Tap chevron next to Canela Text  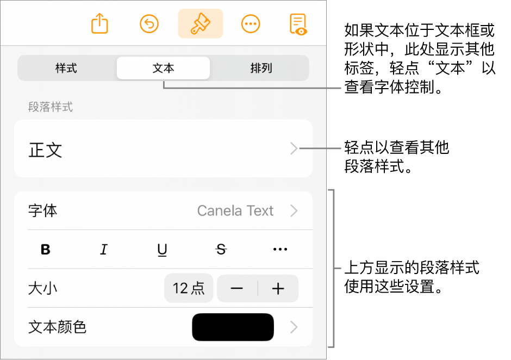point(294,210)
